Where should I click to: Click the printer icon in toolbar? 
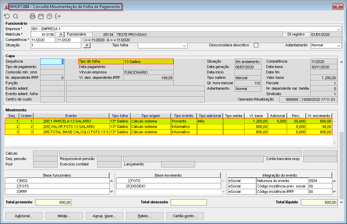coord(32,16)
